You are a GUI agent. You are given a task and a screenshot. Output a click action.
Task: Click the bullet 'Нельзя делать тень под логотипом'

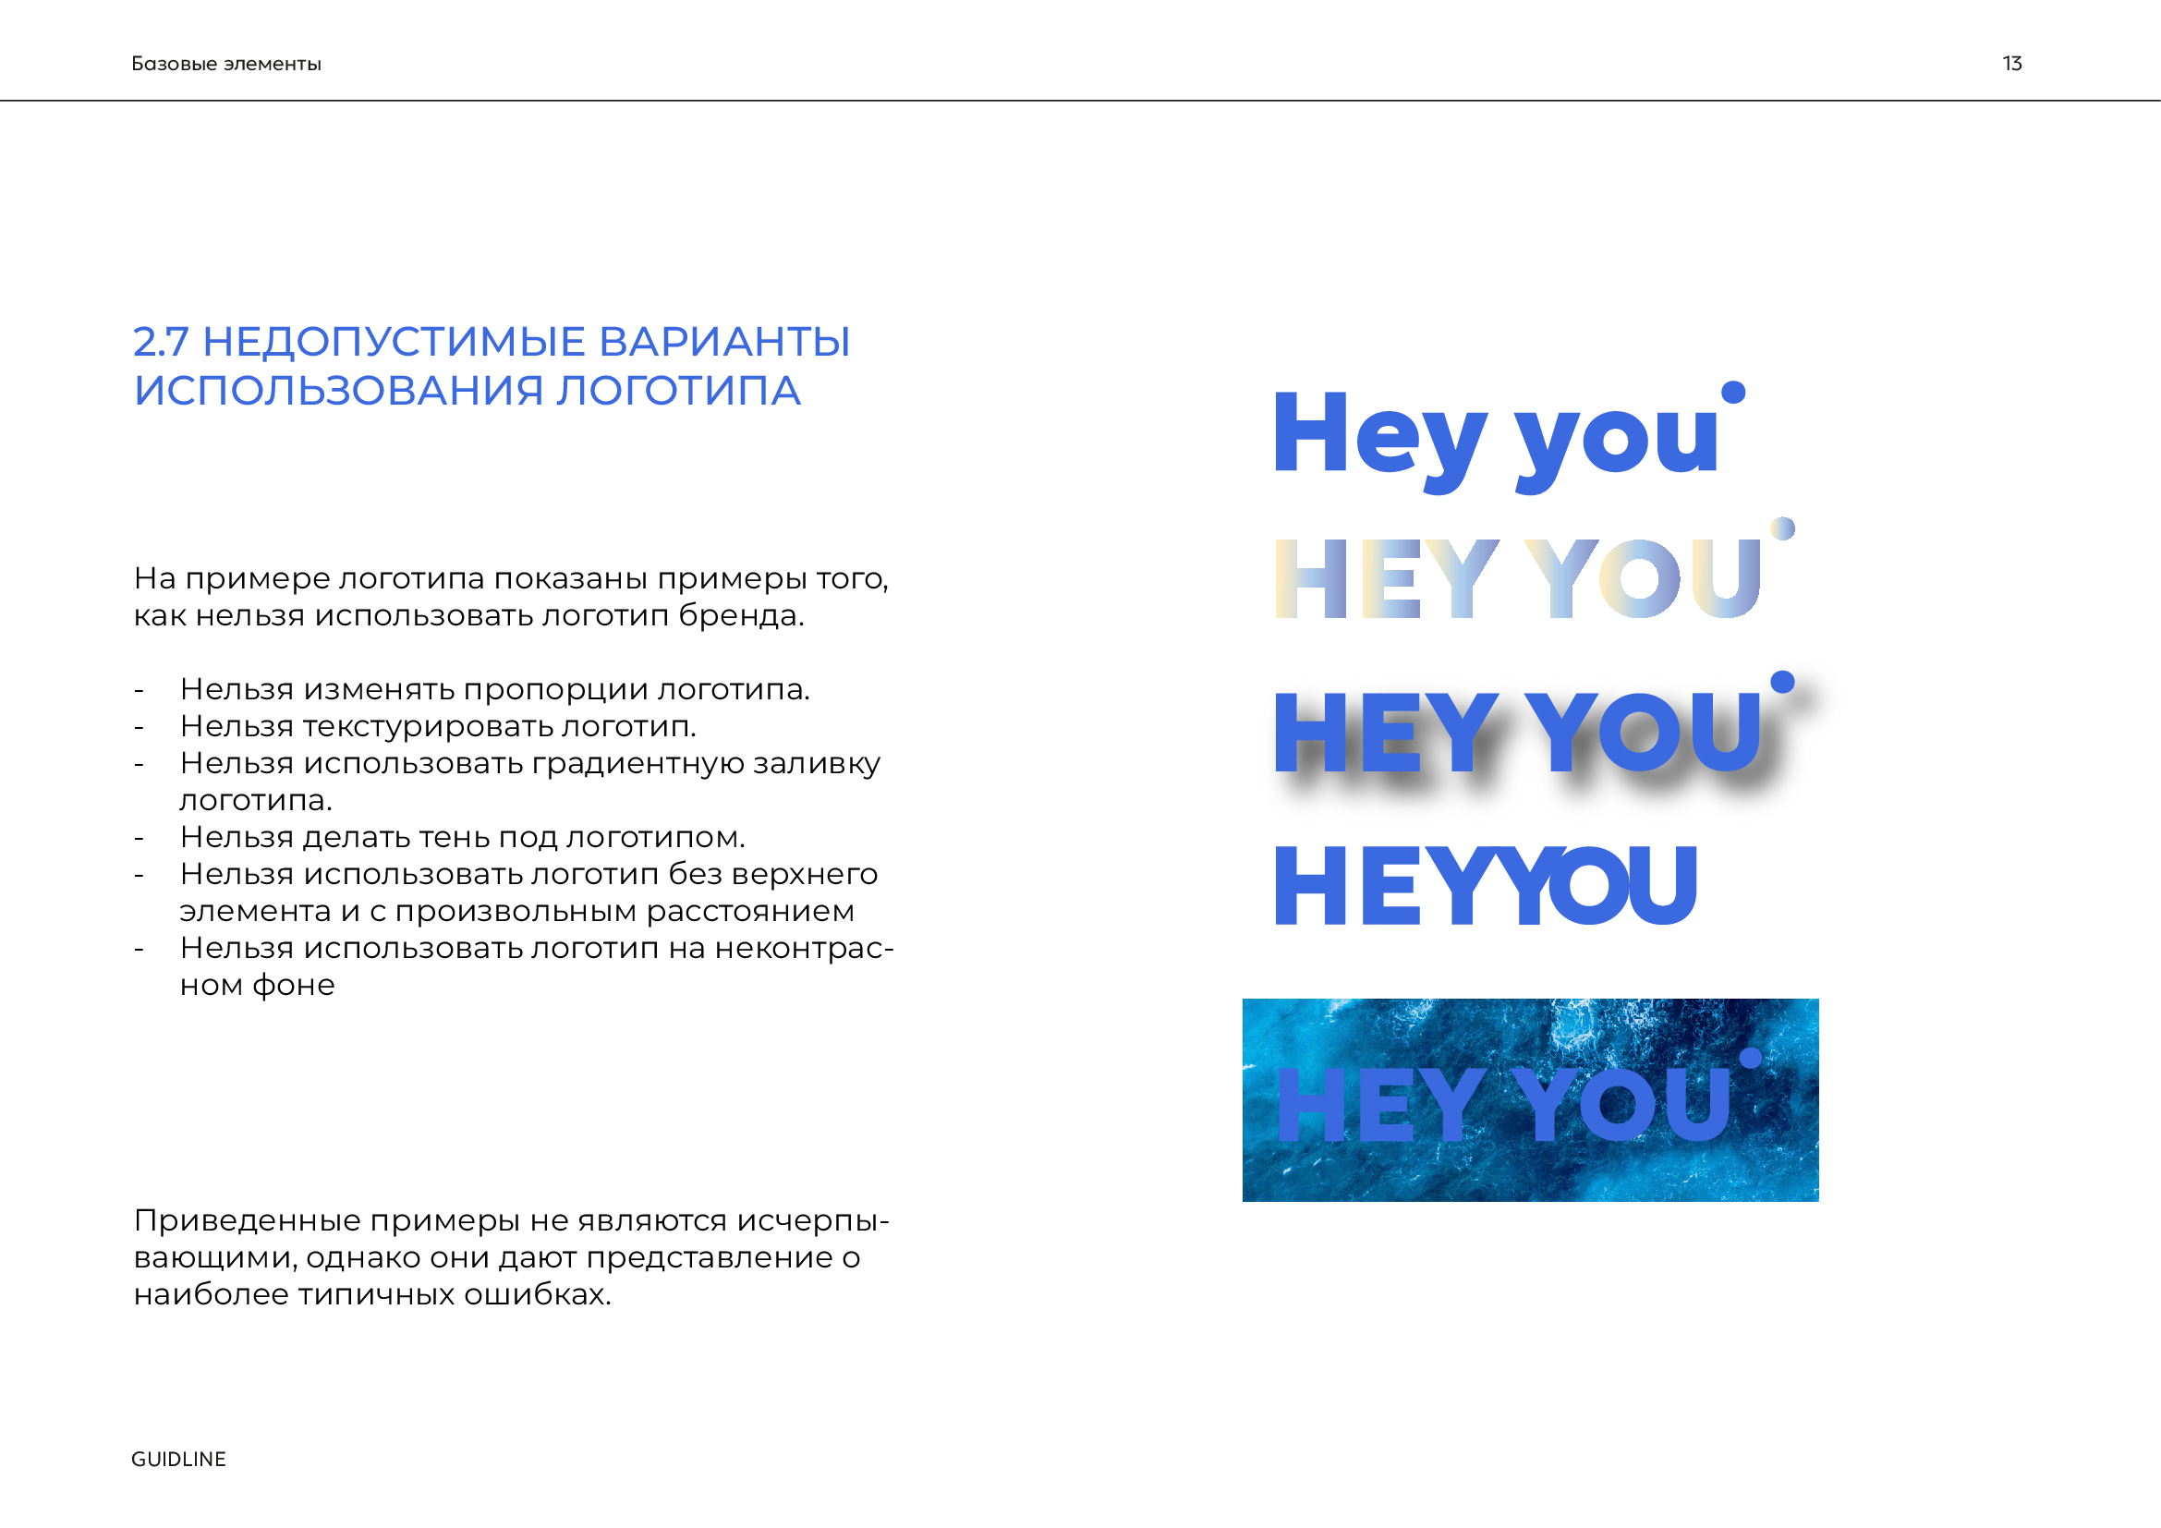[x=462, y=837]
